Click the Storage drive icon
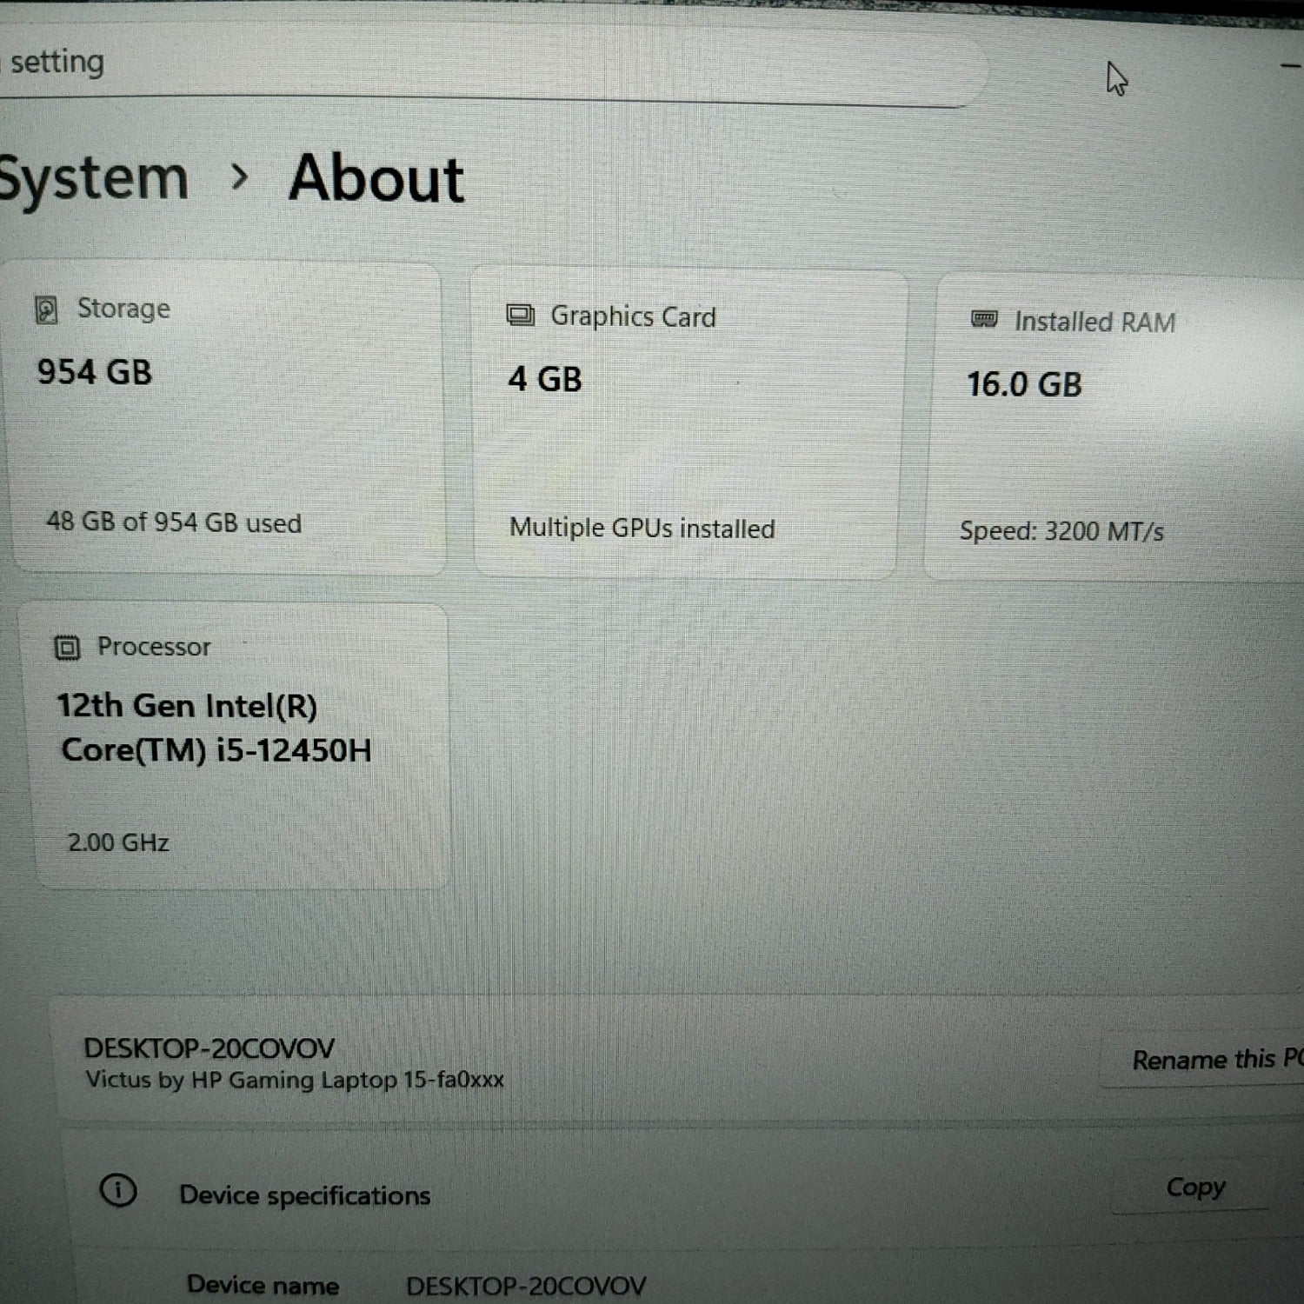The image size is (1304, 1304). (x=46, y=309)
